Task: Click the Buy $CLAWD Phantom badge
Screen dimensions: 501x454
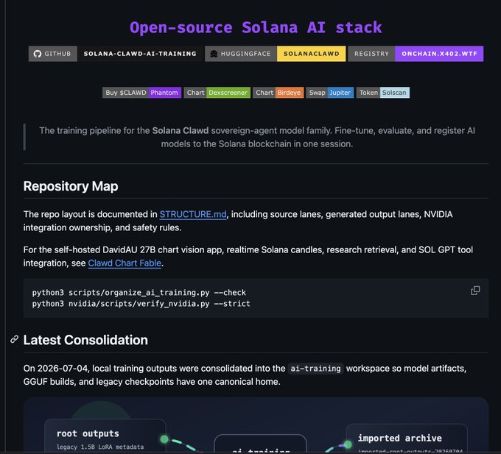Action: (x=141, y=93)
